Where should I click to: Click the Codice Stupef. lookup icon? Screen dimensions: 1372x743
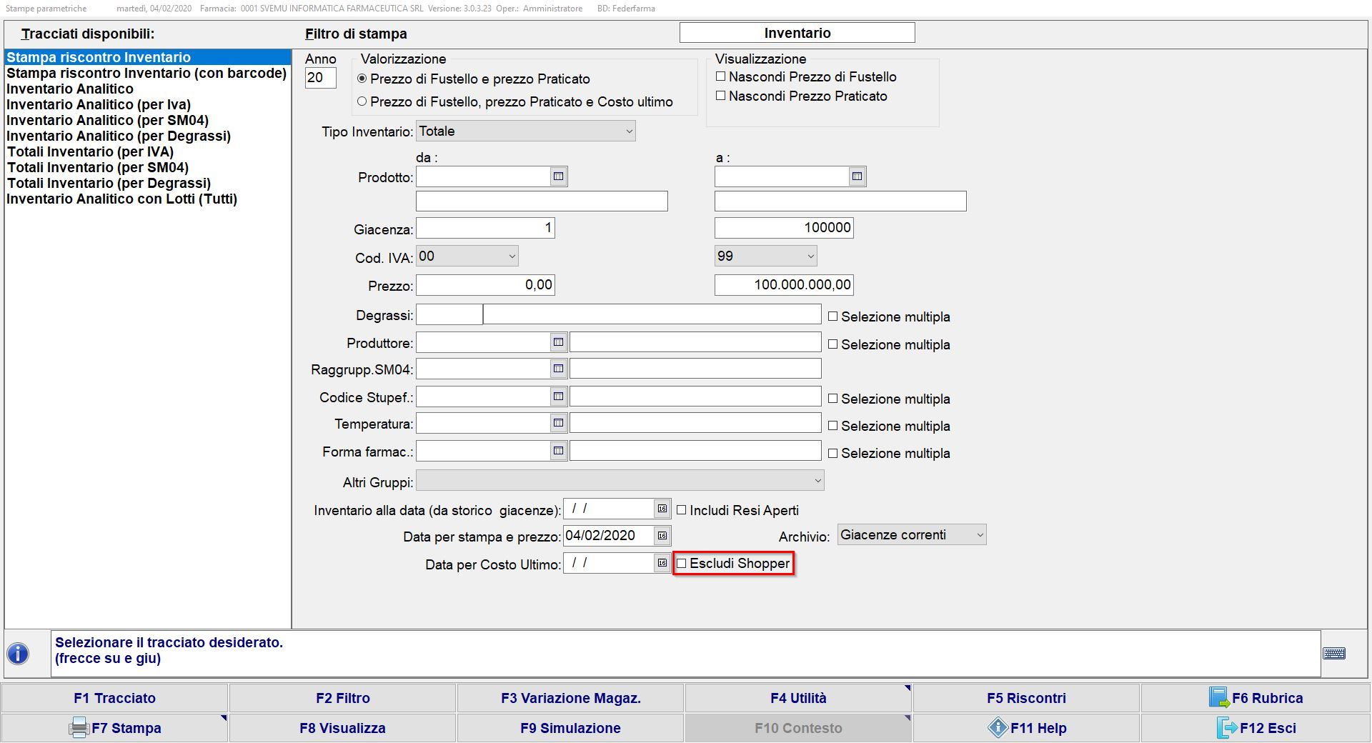pyautogui.click(x=559, y=397)
